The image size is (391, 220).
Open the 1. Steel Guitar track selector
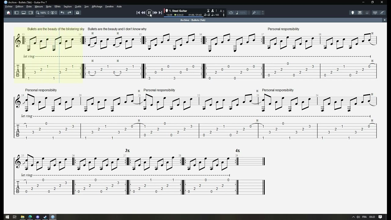tap(178, 11)
